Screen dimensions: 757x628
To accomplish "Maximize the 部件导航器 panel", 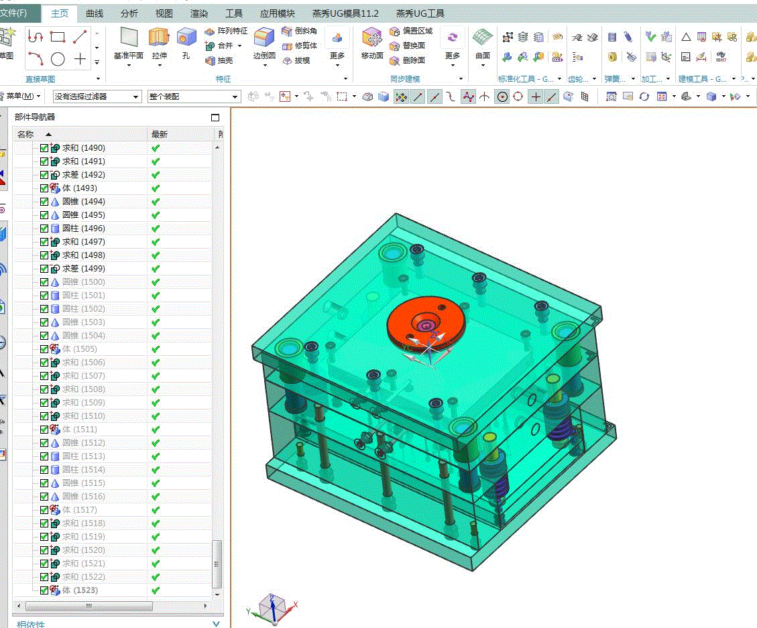I will (215, 117).
